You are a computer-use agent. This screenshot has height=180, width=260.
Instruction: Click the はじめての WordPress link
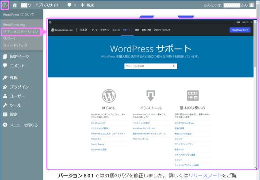click(x=184, y=123)
